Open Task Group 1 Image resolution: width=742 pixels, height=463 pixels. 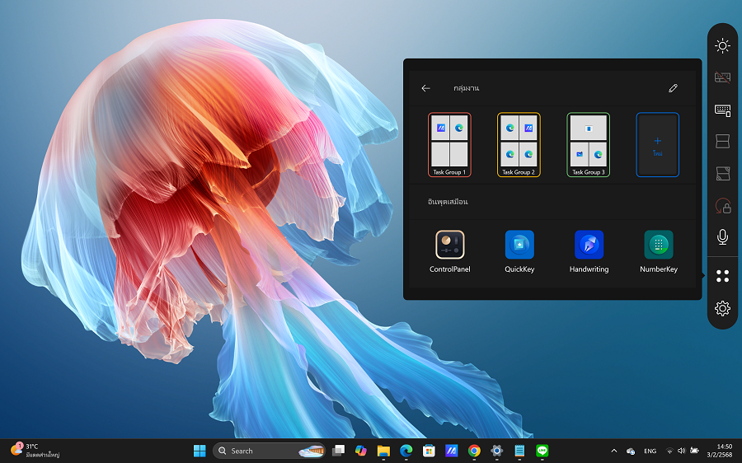pyautogui.click(x=449, y=145)
